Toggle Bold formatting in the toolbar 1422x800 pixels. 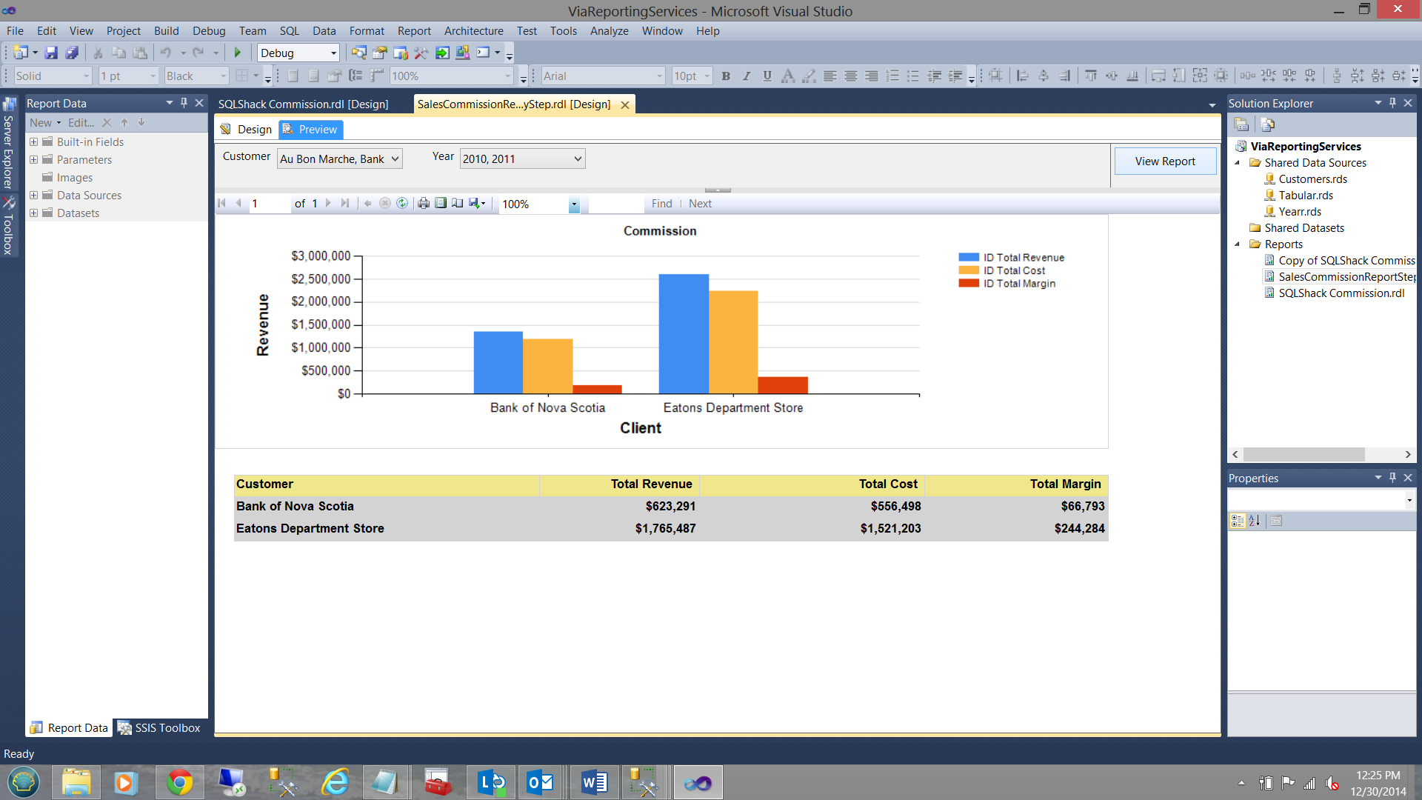point(726,76)
